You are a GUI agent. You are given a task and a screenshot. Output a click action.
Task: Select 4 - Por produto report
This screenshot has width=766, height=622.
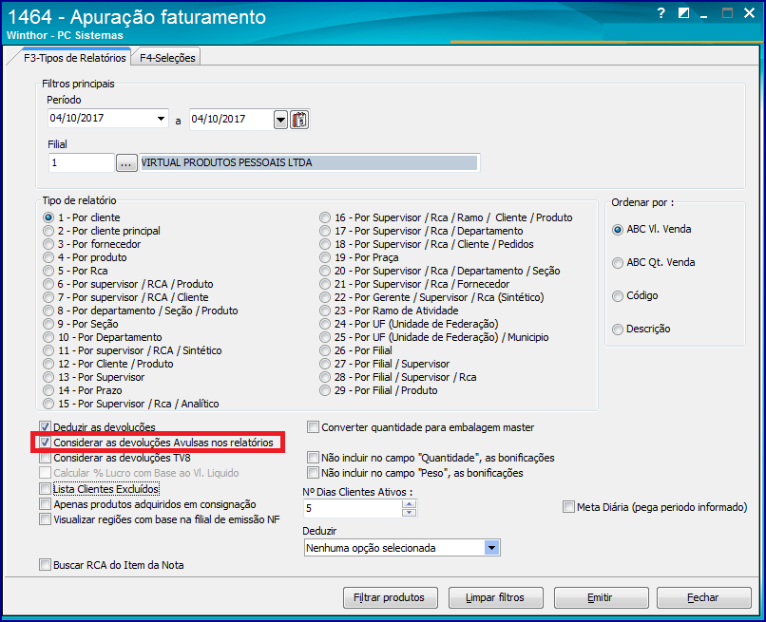pyautogui.click(x=48, y=257)
